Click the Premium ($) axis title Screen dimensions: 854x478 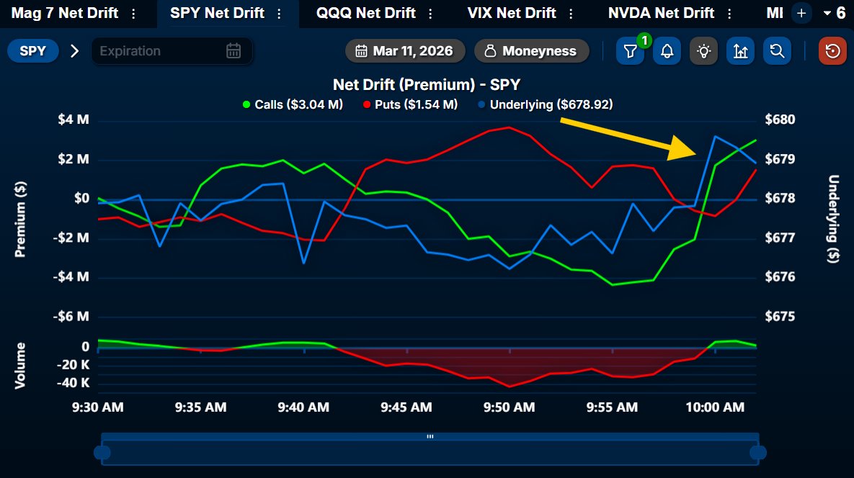point(20,219)
